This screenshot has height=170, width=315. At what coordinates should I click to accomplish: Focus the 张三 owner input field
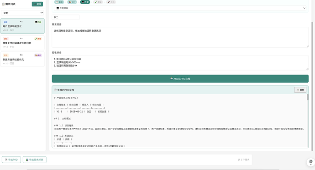[x=66, y=17]
